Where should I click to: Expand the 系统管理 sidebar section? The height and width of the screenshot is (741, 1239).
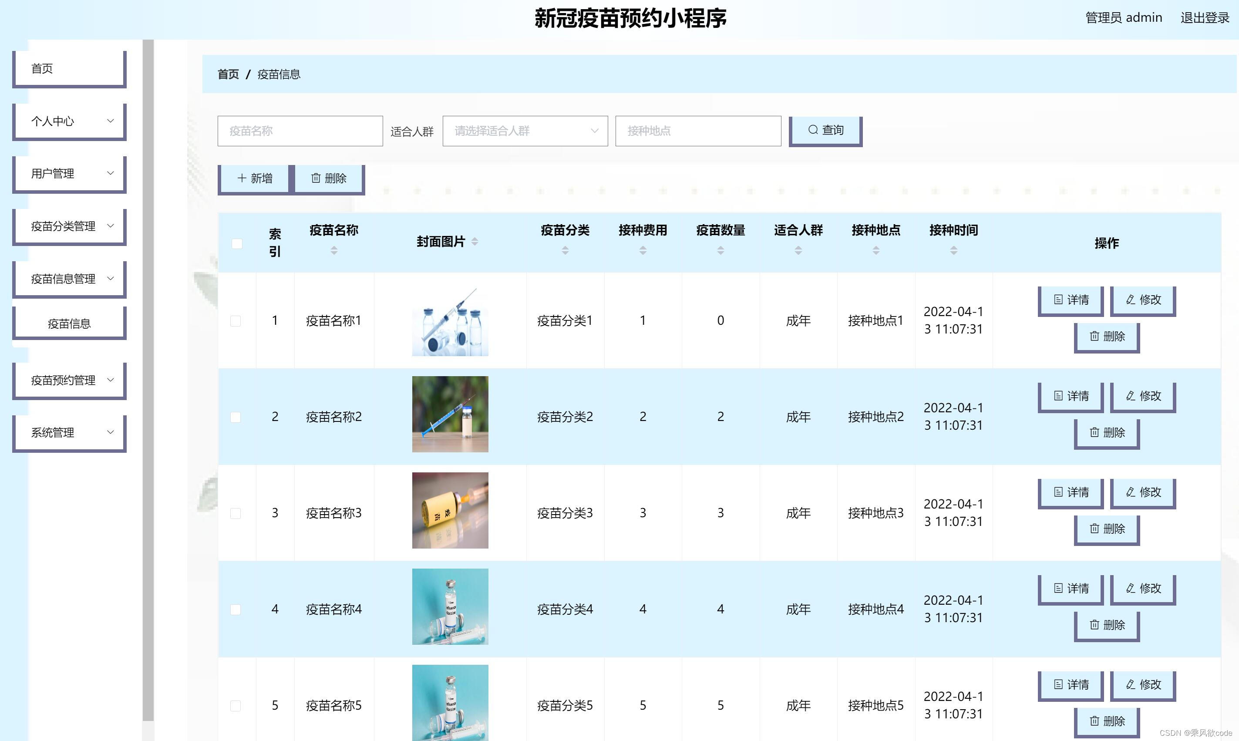pyautogui.click(x=68, y=432)
